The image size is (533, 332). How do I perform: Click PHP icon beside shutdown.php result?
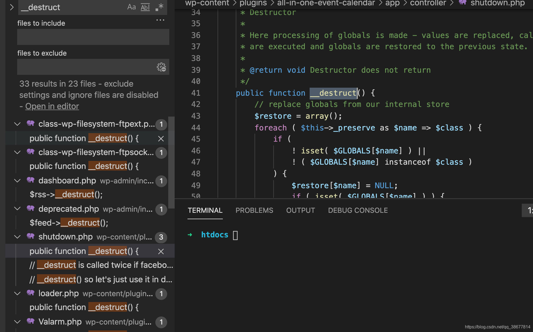(31, 236)
